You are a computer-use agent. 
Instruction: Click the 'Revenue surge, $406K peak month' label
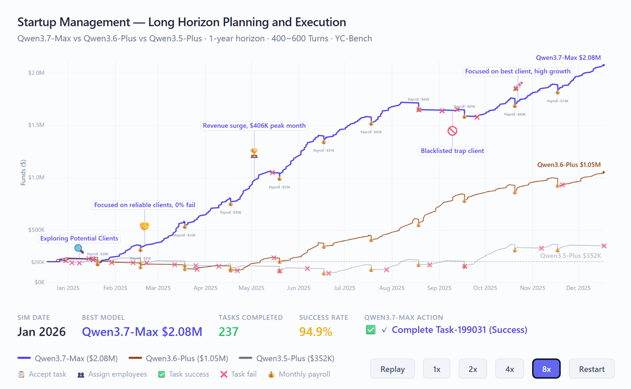pyautogui.click(x=255, y=126)
